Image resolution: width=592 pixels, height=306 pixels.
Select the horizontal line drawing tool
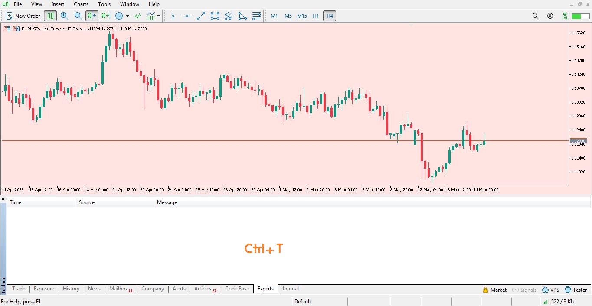187,16
